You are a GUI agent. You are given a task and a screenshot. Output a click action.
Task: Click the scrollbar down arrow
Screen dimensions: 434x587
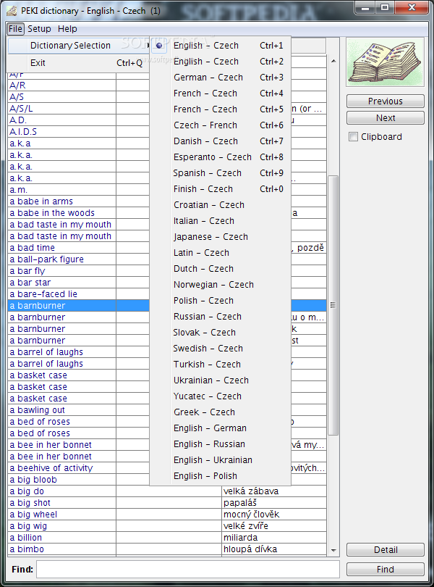pos(333,550)
